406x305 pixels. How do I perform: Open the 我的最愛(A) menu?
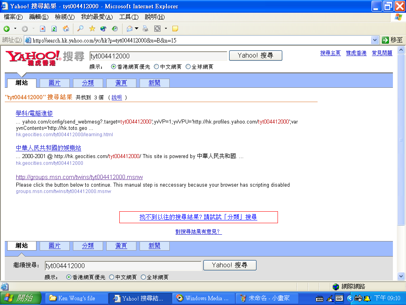coord(97,17)
